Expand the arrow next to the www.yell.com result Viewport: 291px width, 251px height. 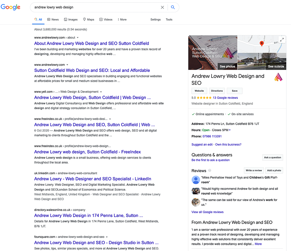[101, 92]
